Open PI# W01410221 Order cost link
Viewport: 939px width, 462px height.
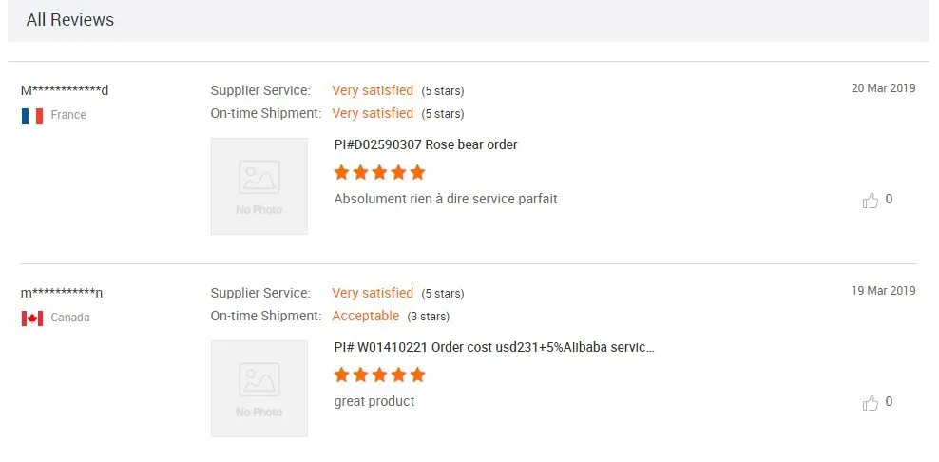click(x=494, y=347)
